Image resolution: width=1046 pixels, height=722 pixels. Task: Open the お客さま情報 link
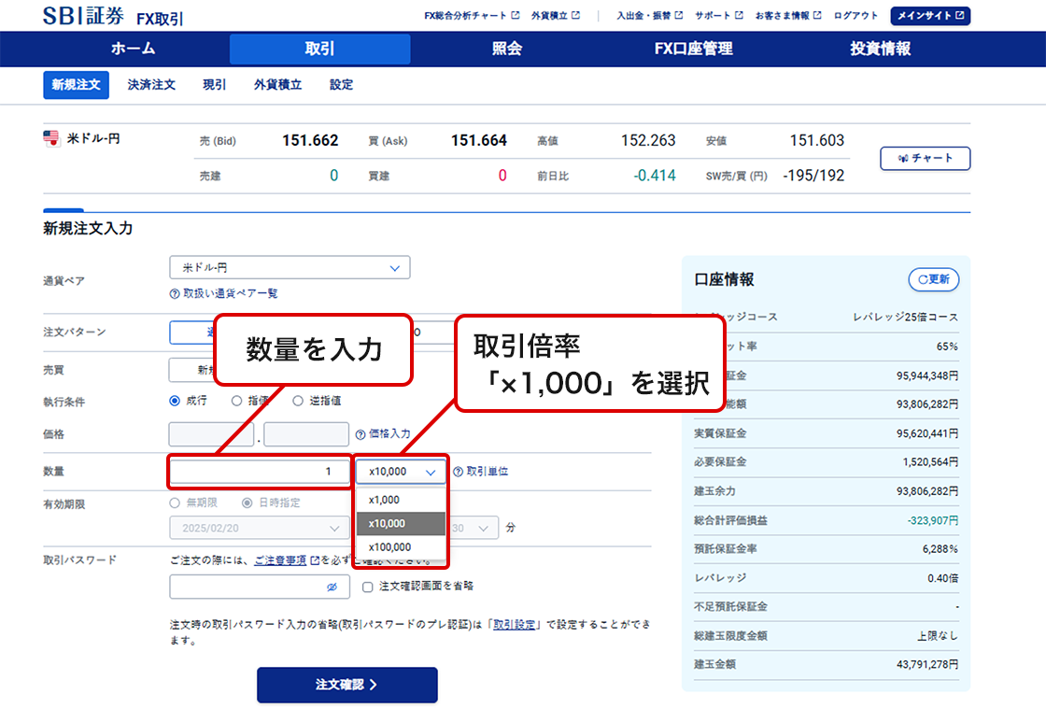pyautogui.click(x=788, y=15)
